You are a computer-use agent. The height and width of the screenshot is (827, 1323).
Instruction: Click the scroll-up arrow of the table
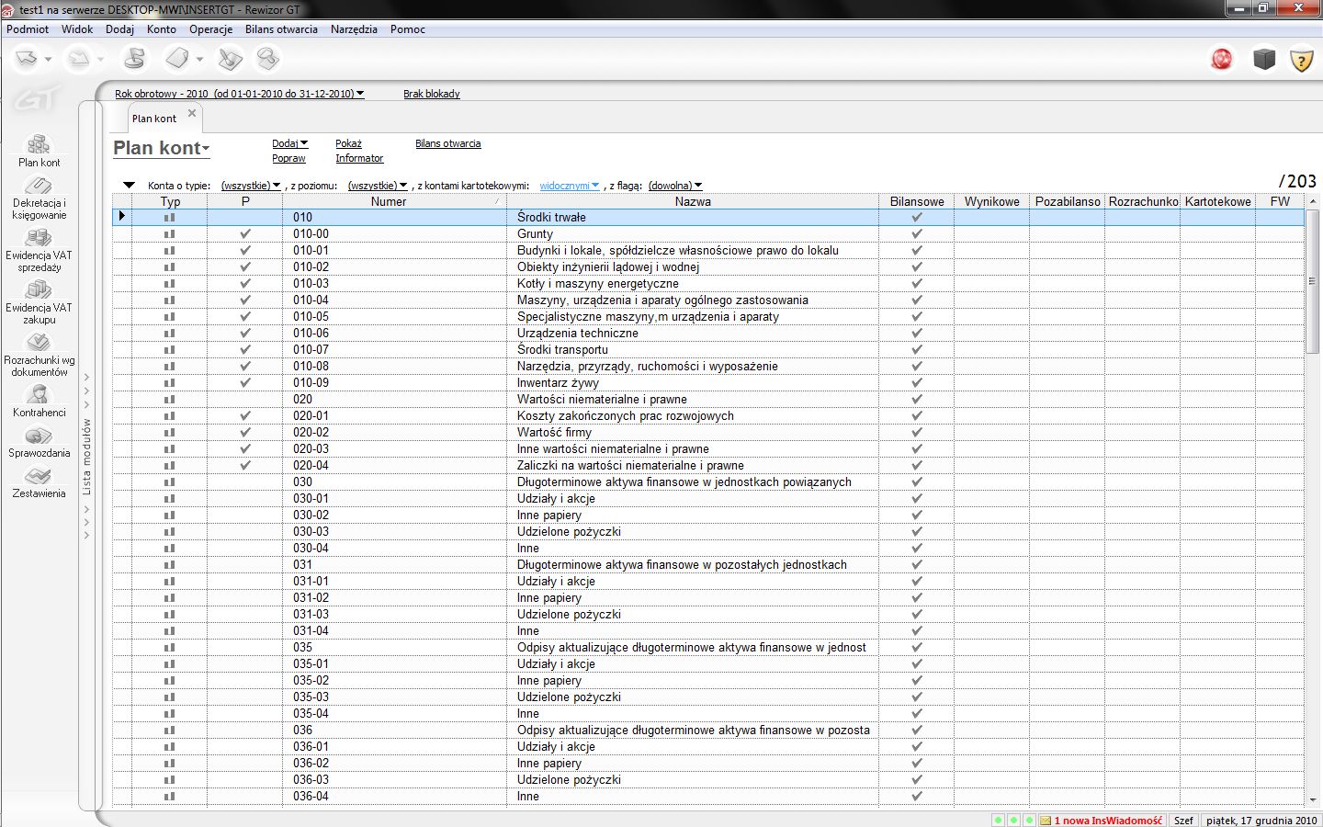pyautogui.click(x=1312, y=201)
